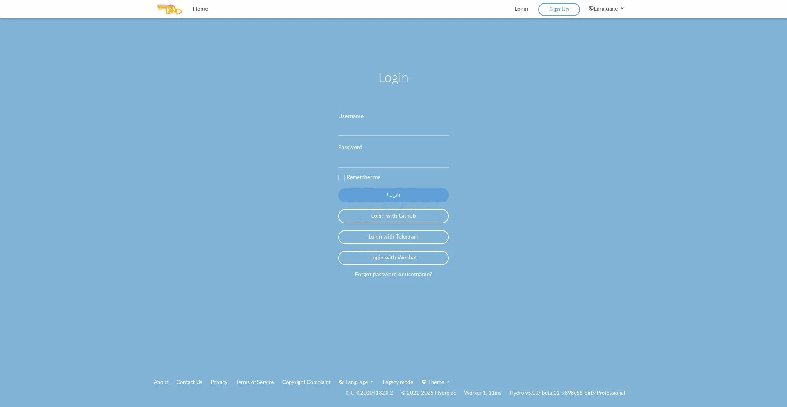Select Login in the top navigation
787x407 pixels.
pyautogui.click(x=521, y=9)
